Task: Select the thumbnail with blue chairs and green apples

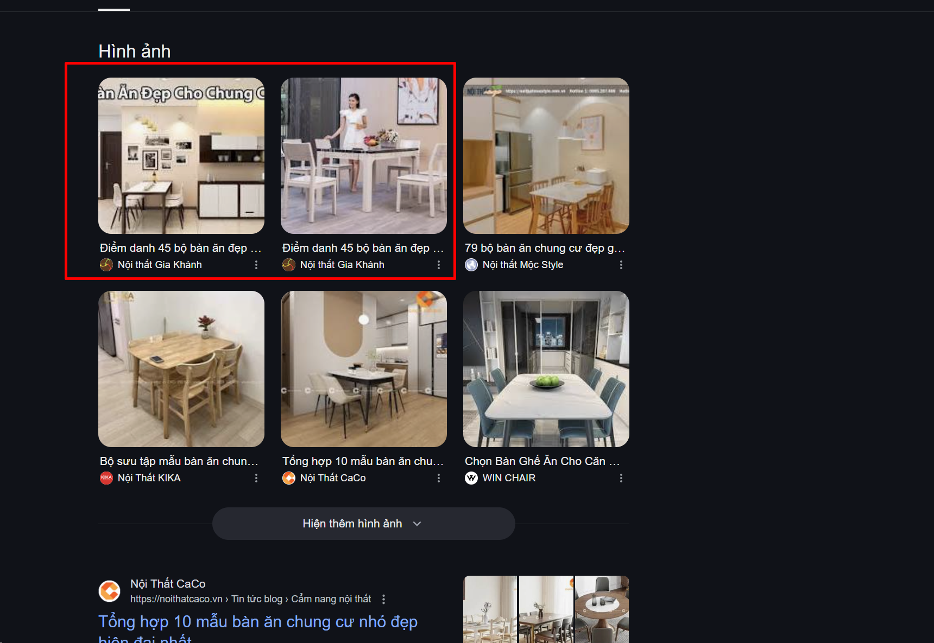Action: [546, 369]
